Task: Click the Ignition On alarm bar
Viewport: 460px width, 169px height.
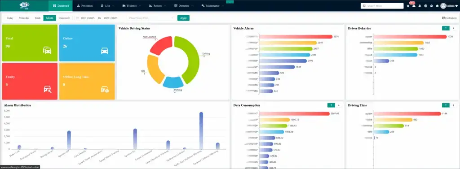Action: (x=135, y=139)
